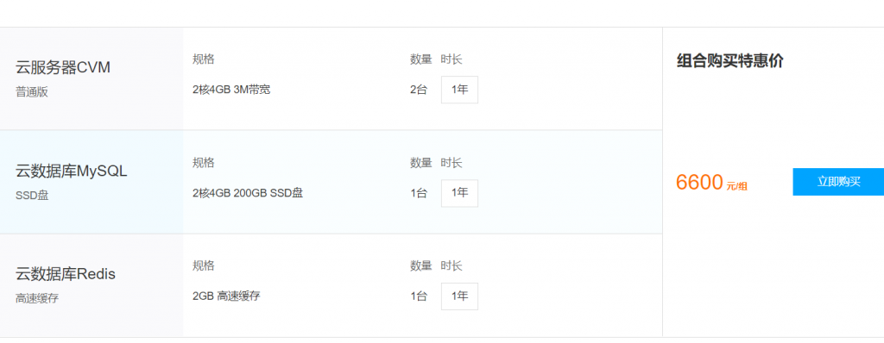Click the 1台 quantity in the MySQL row
This screenshot has width=884, height=343.
point(419,193)
